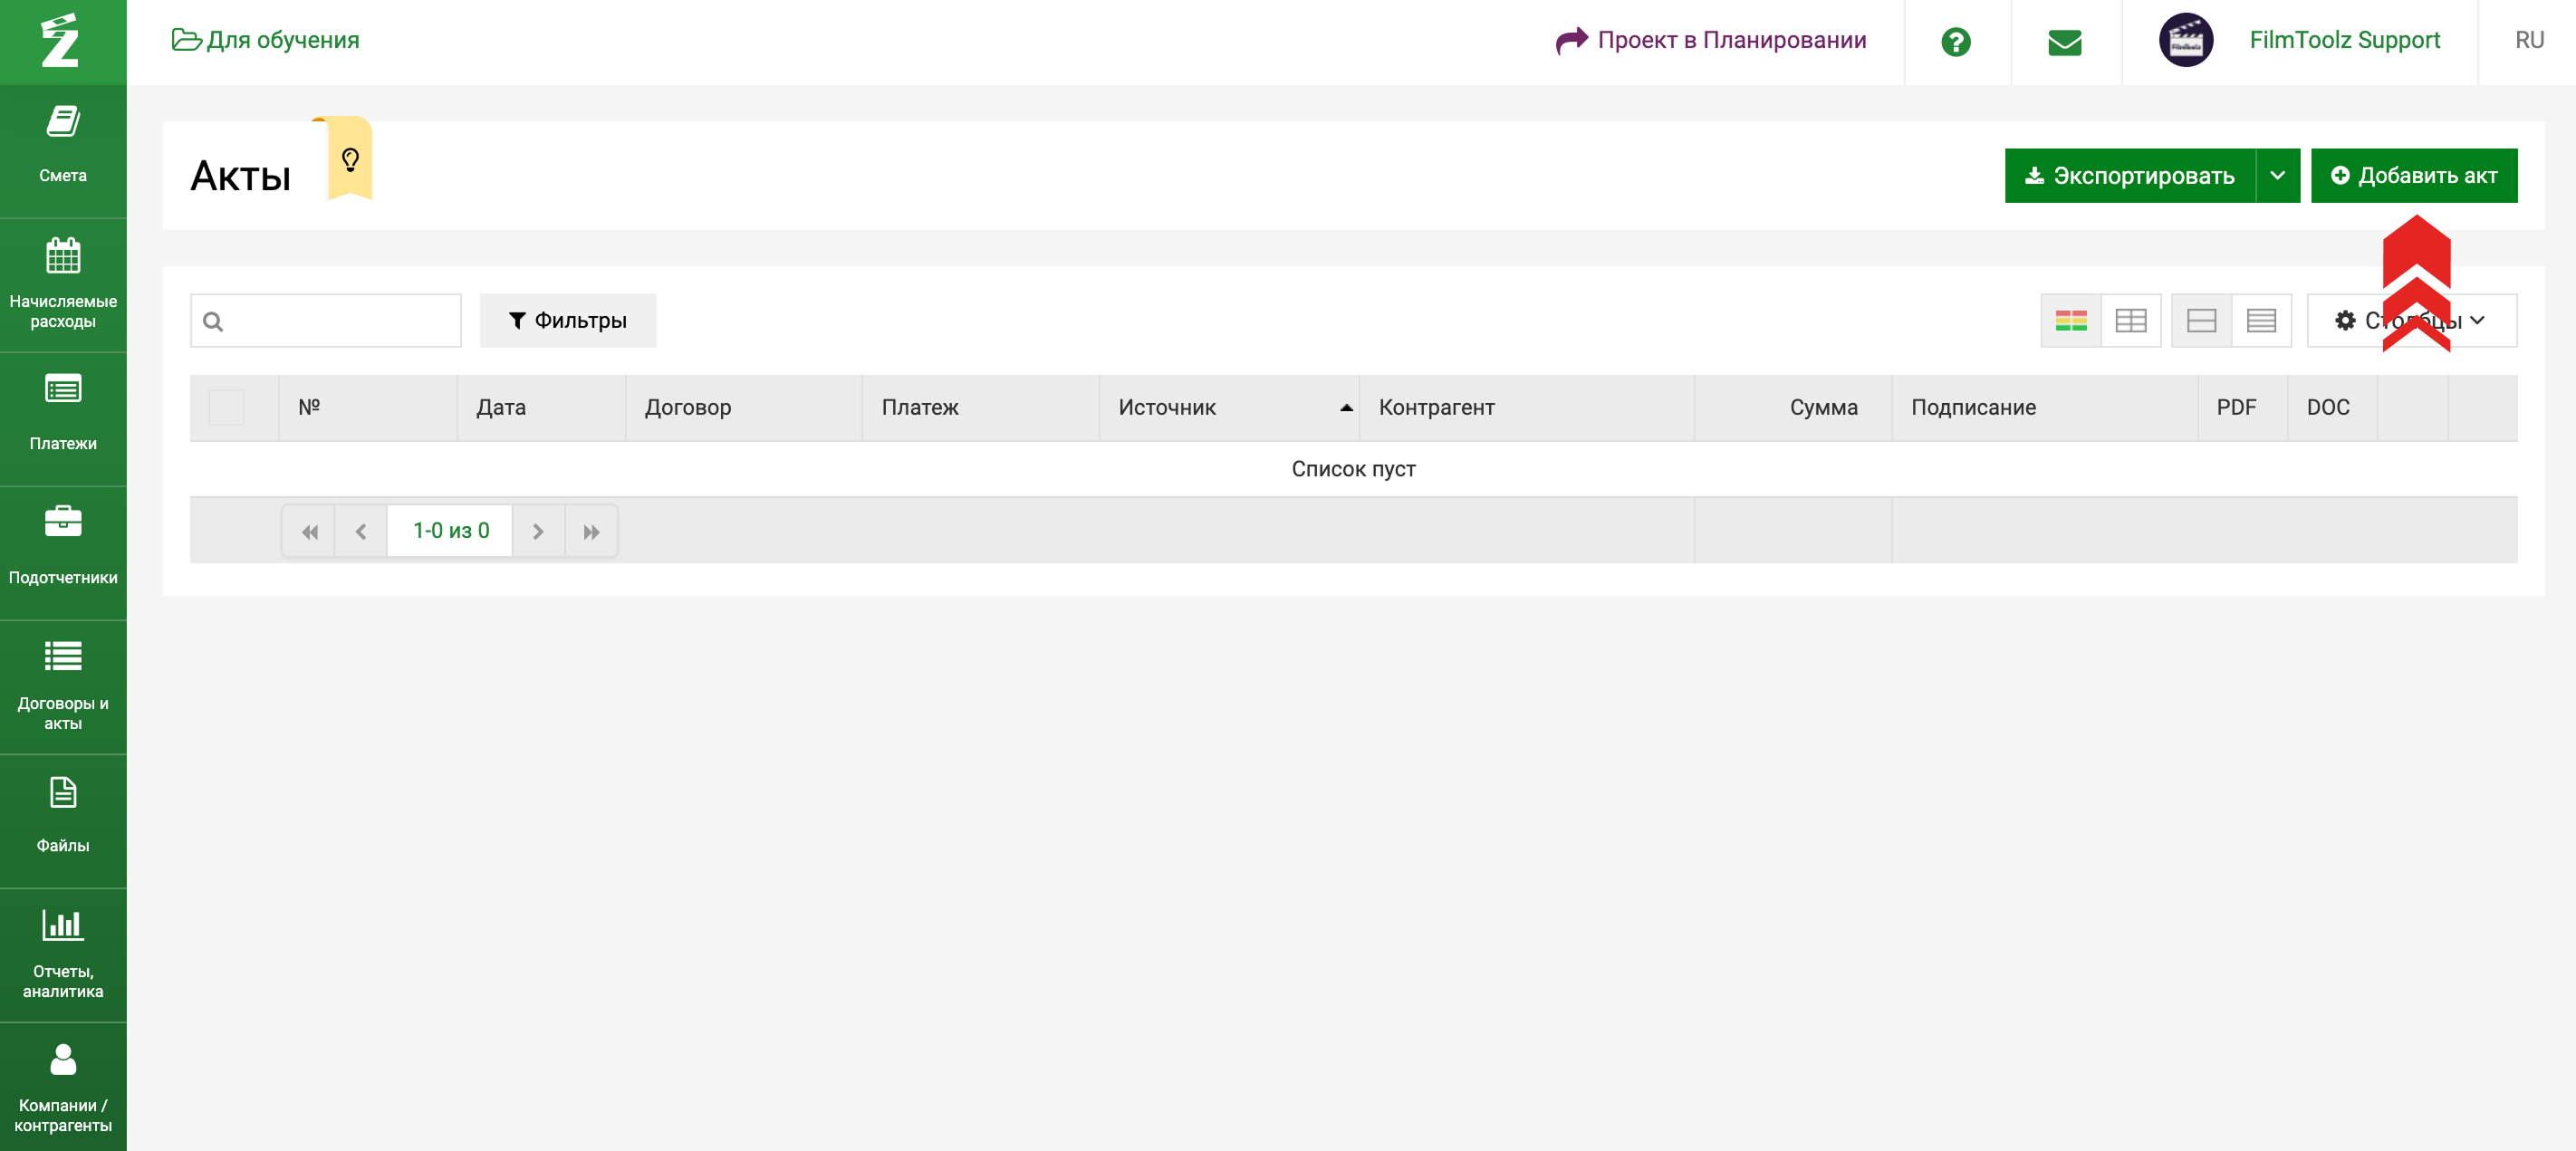This screenshot has height=1151, width=2576.
Task: Open the Смета sidebar section
Action: (x=63, y=147)
